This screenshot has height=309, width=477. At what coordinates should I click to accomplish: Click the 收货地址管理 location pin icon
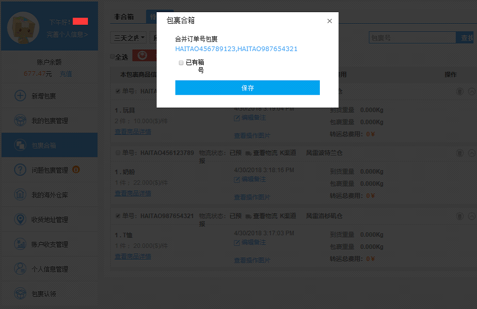coord(20,219)
